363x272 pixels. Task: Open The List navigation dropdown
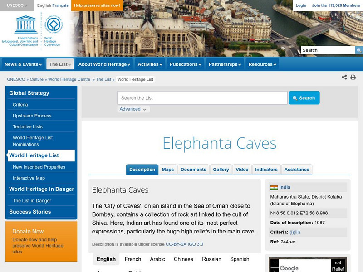(59, 64)
